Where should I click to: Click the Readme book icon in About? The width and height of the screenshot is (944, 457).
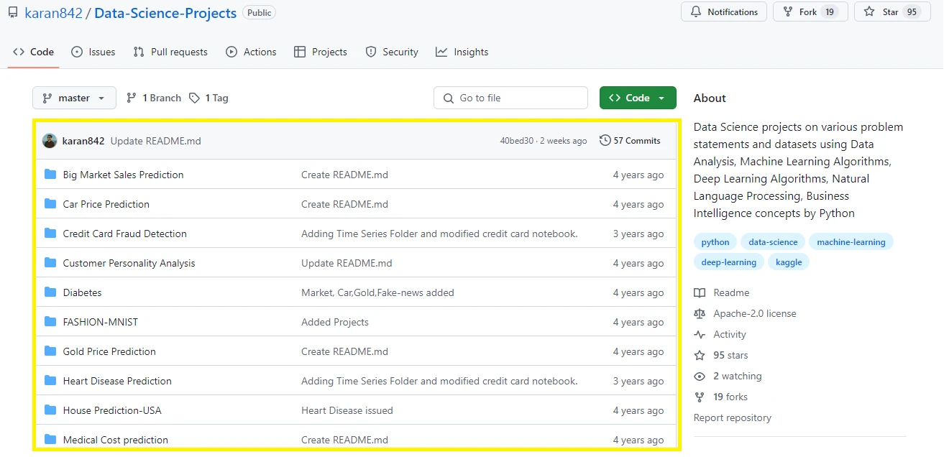(700, 292)
